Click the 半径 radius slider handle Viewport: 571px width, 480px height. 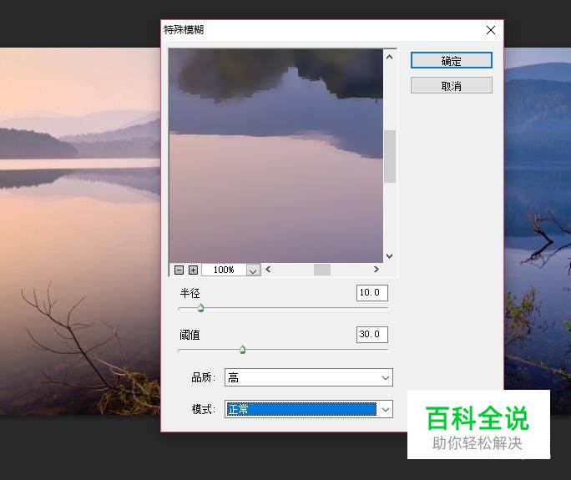click(200, 308)
